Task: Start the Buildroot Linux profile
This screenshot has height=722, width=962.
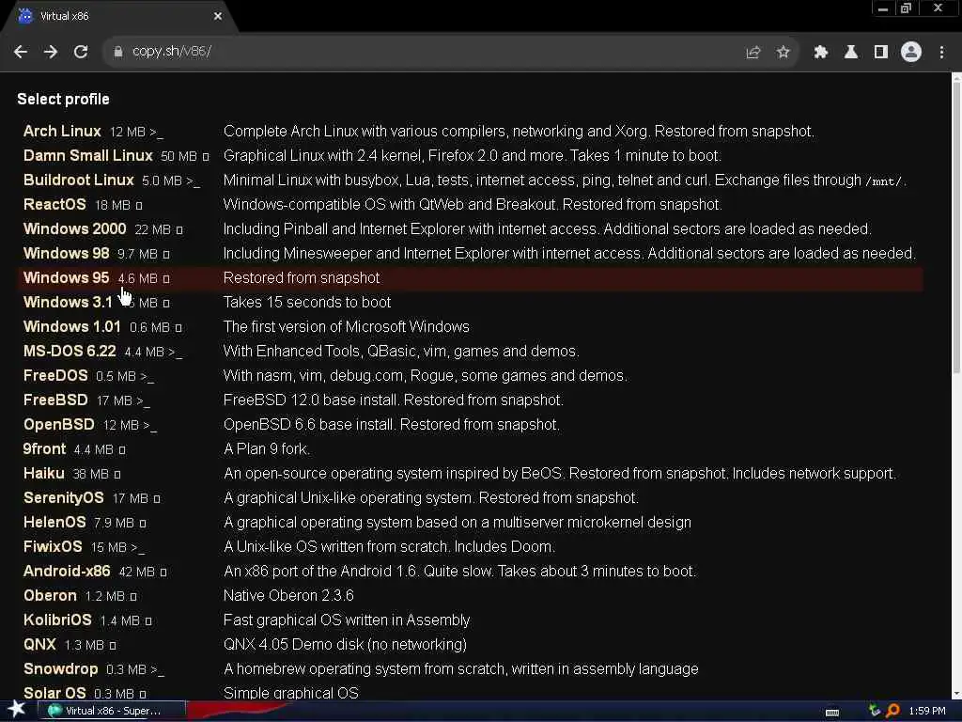Action: 79,180
